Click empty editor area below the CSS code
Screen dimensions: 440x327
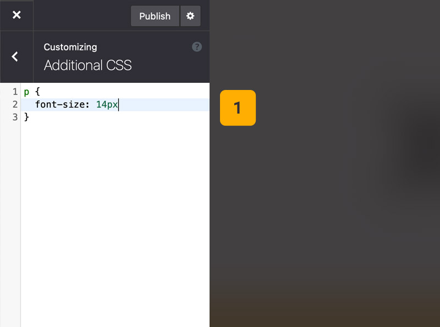[x=115, y=219]
